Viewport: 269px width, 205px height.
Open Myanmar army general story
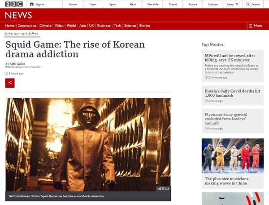[x=226, y=119]
